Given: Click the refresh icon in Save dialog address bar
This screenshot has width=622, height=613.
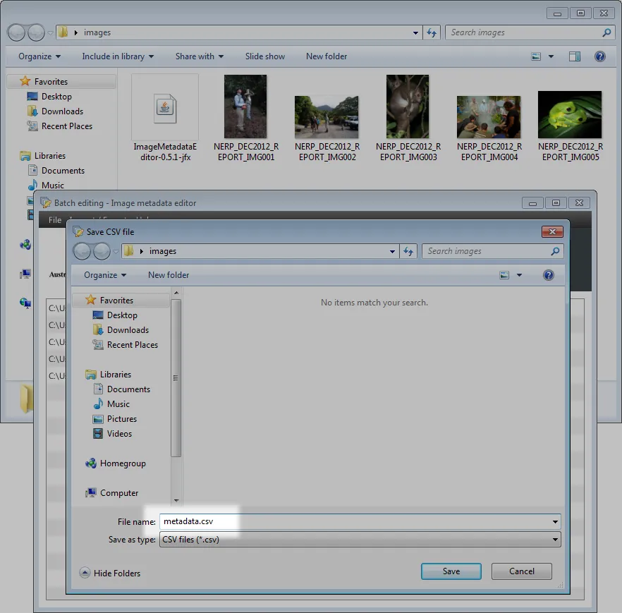Looking at the screenshot, I should (x=408, y=251).
